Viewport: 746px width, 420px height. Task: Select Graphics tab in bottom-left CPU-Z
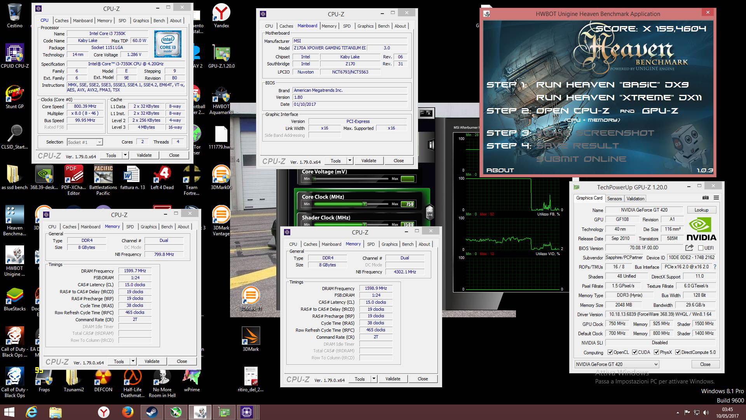(148, 227)
